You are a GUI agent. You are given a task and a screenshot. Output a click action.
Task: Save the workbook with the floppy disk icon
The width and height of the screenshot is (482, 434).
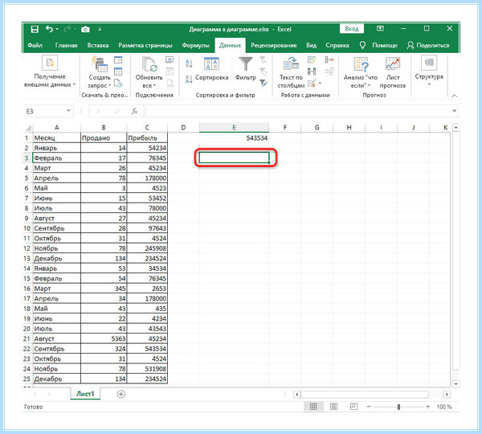[x=35, y=29]
